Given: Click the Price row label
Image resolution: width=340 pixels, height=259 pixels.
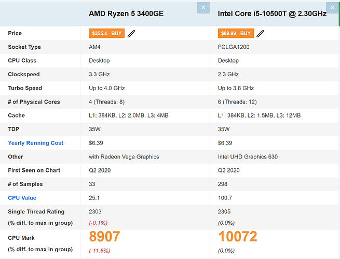Looking at the screenshot, I should point(15,34).
